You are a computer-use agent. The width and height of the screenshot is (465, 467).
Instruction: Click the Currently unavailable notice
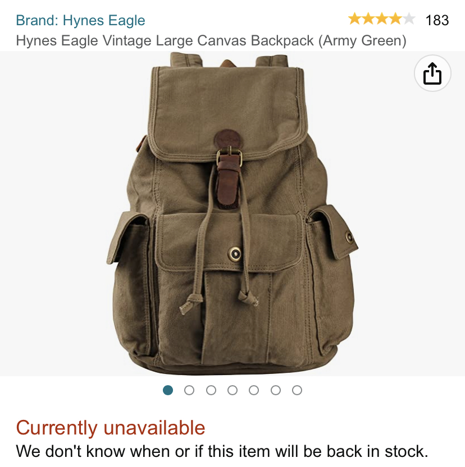coord(111,428)
